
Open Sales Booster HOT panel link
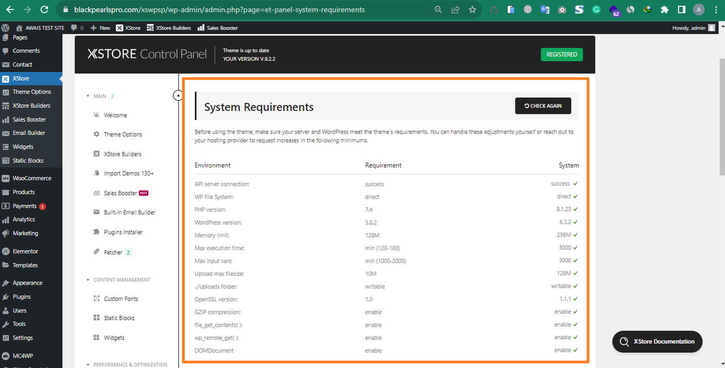(x=121, y=193)
